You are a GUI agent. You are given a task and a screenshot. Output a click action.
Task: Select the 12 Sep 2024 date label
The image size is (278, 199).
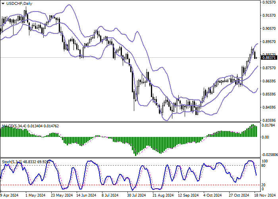[188, 195]
